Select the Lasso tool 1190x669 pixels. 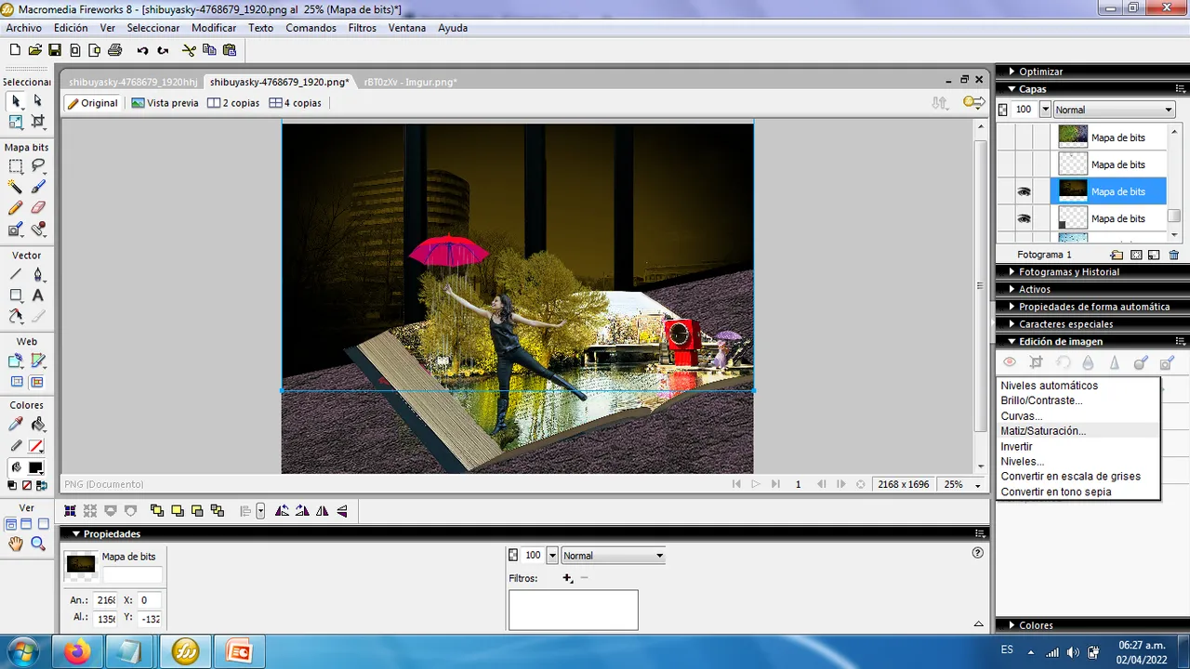38,166
